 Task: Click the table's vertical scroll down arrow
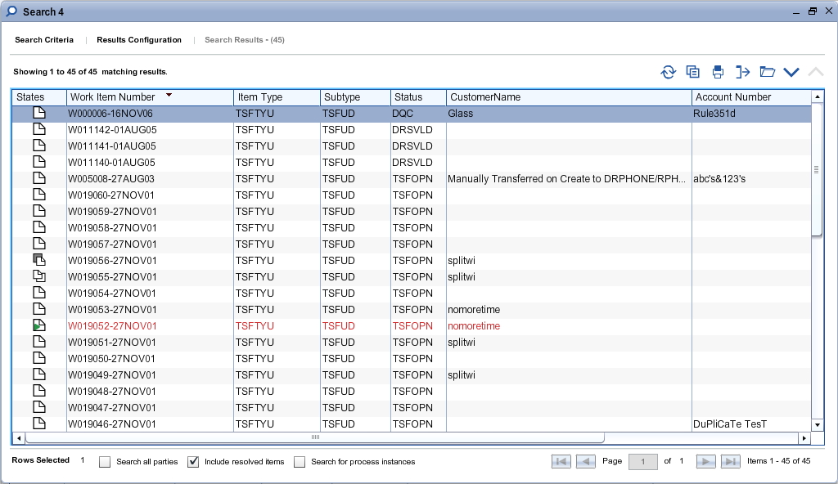tap(817, 425)
